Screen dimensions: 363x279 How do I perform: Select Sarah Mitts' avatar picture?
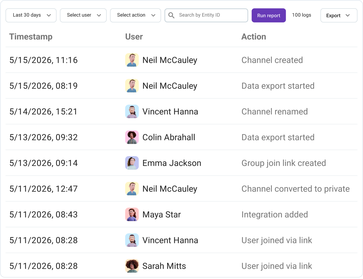pos(132,266)
